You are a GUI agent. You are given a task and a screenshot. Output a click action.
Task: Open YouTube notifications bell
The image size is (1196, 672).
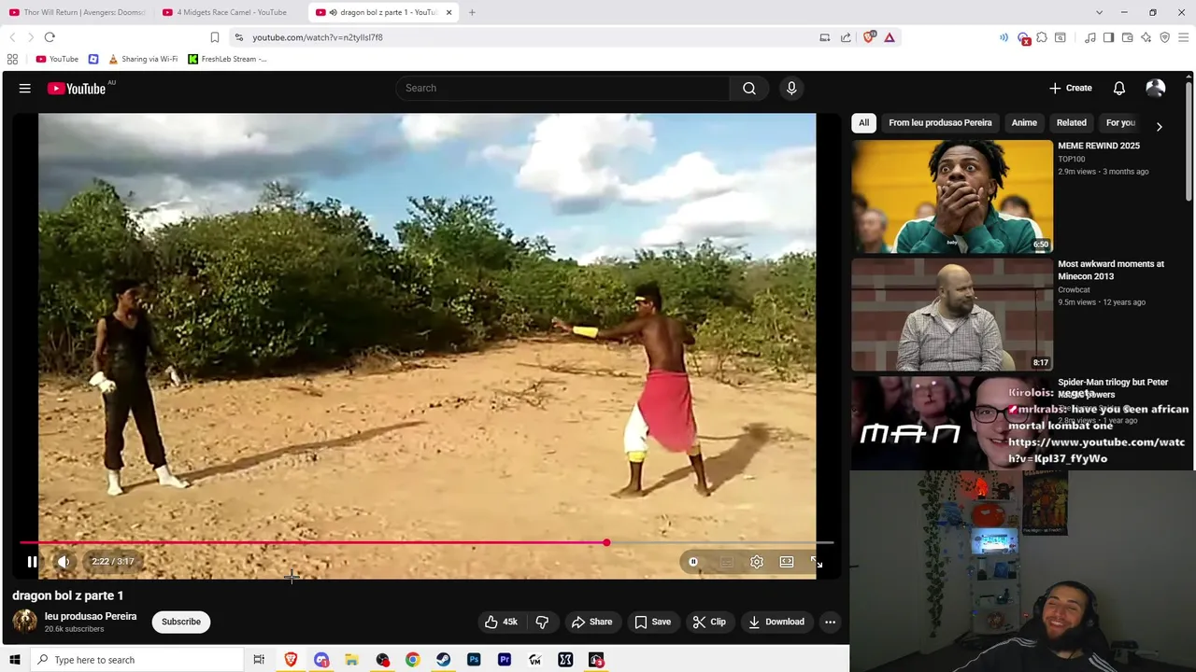pyautogui.click(x=1119, y=88)
